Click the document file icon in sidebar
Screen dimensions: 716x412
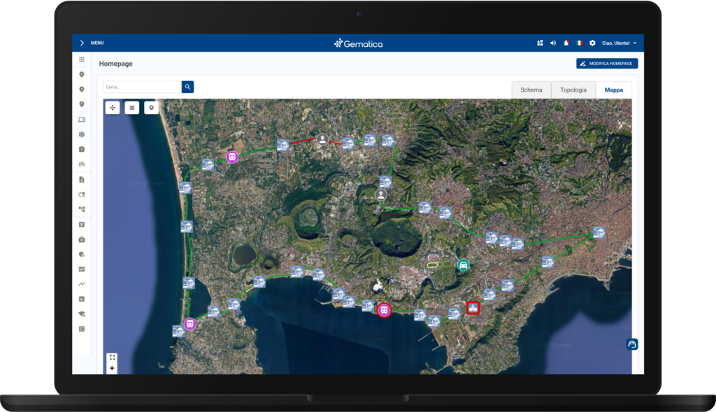tap(82, 180)
